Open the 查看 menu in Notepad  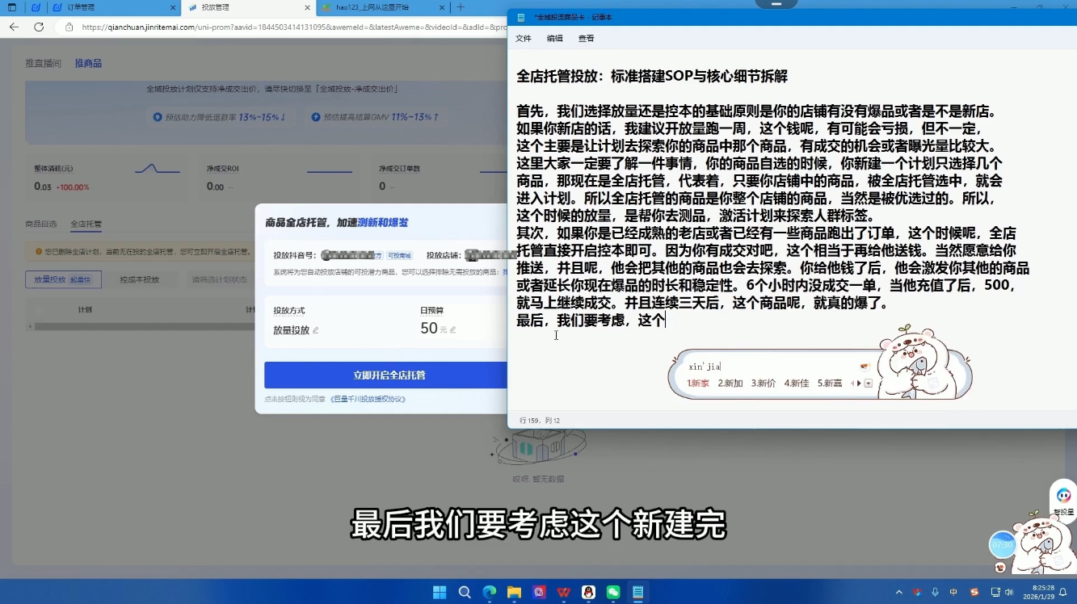pyautogui.click(x=584, y=38)
